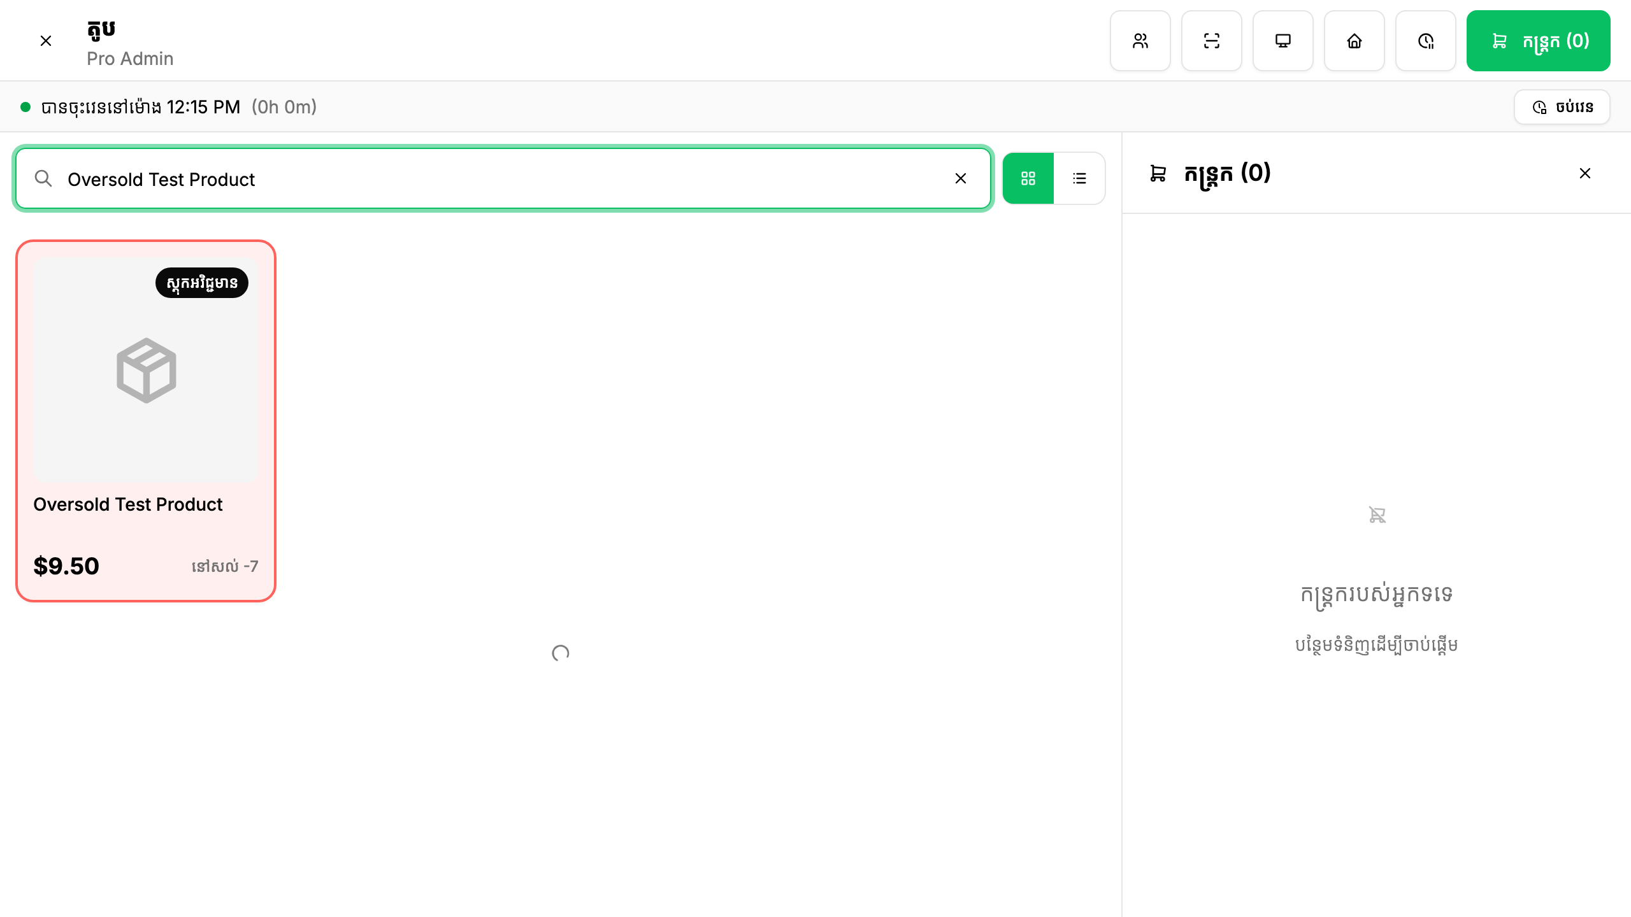1631x917 pixels.
Task: Click the green shift status dot
Action: (x=25, y=107)
